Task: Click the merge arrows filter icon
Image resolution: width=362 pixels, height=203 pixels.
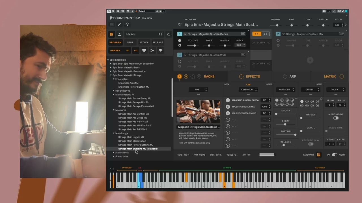Action: [152, 50]
